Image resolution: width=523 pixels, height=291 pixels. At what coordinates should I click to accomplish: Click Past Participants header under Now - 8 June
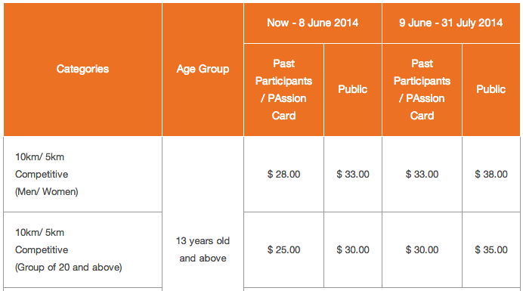point(284,89)
